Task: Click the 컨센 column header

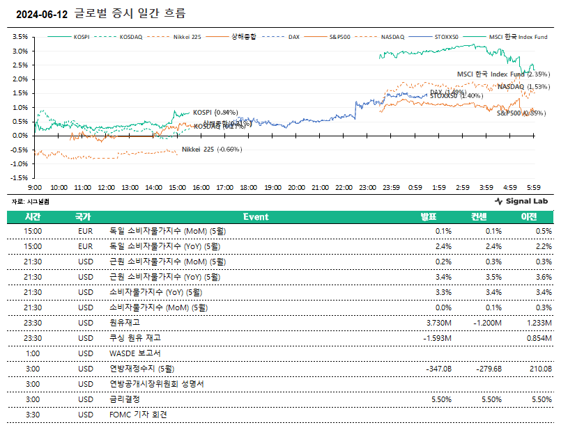Action: [479, 217]
